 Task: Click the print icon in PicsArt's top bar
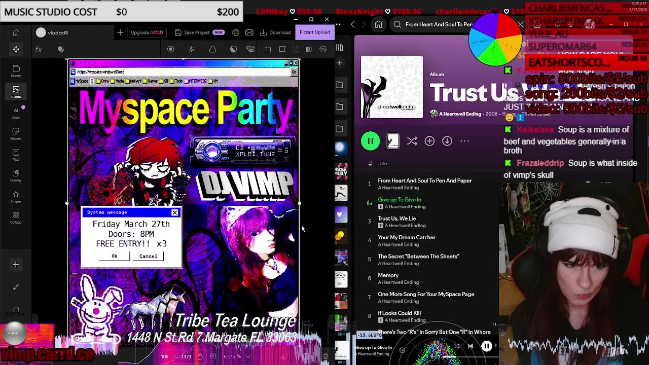(236, 32)
